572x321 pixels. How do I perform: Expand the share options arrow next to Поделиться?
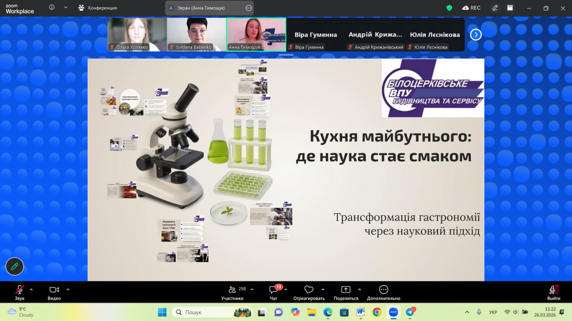[359, 289]
